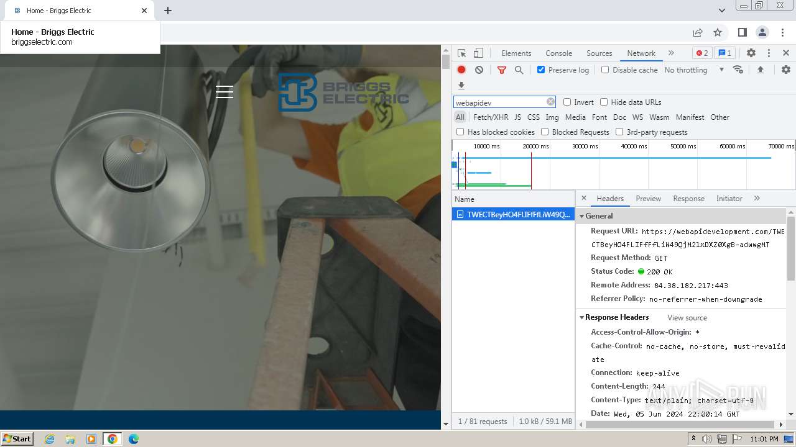The width and height of the screenshot is (796, 447).
Task: Click the Internet Explorer taskbar icon
Action: tap(50, 439)
